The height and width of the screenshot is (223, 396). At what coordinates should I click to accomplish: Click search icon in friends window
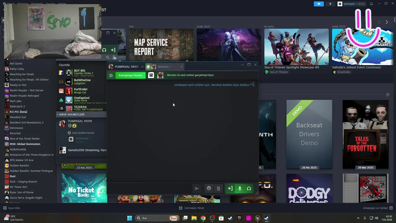[108, 57]
